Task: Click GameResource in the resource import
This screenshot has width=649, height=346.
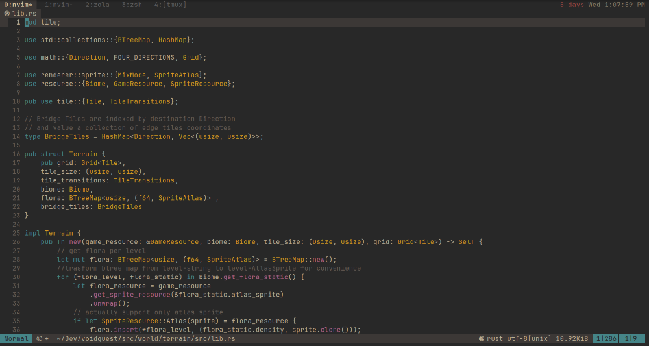Action: 138,84
